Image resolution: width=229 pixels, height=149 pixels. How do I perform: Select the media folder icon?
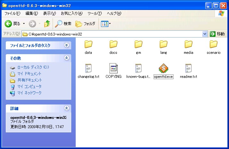[188, 44]
